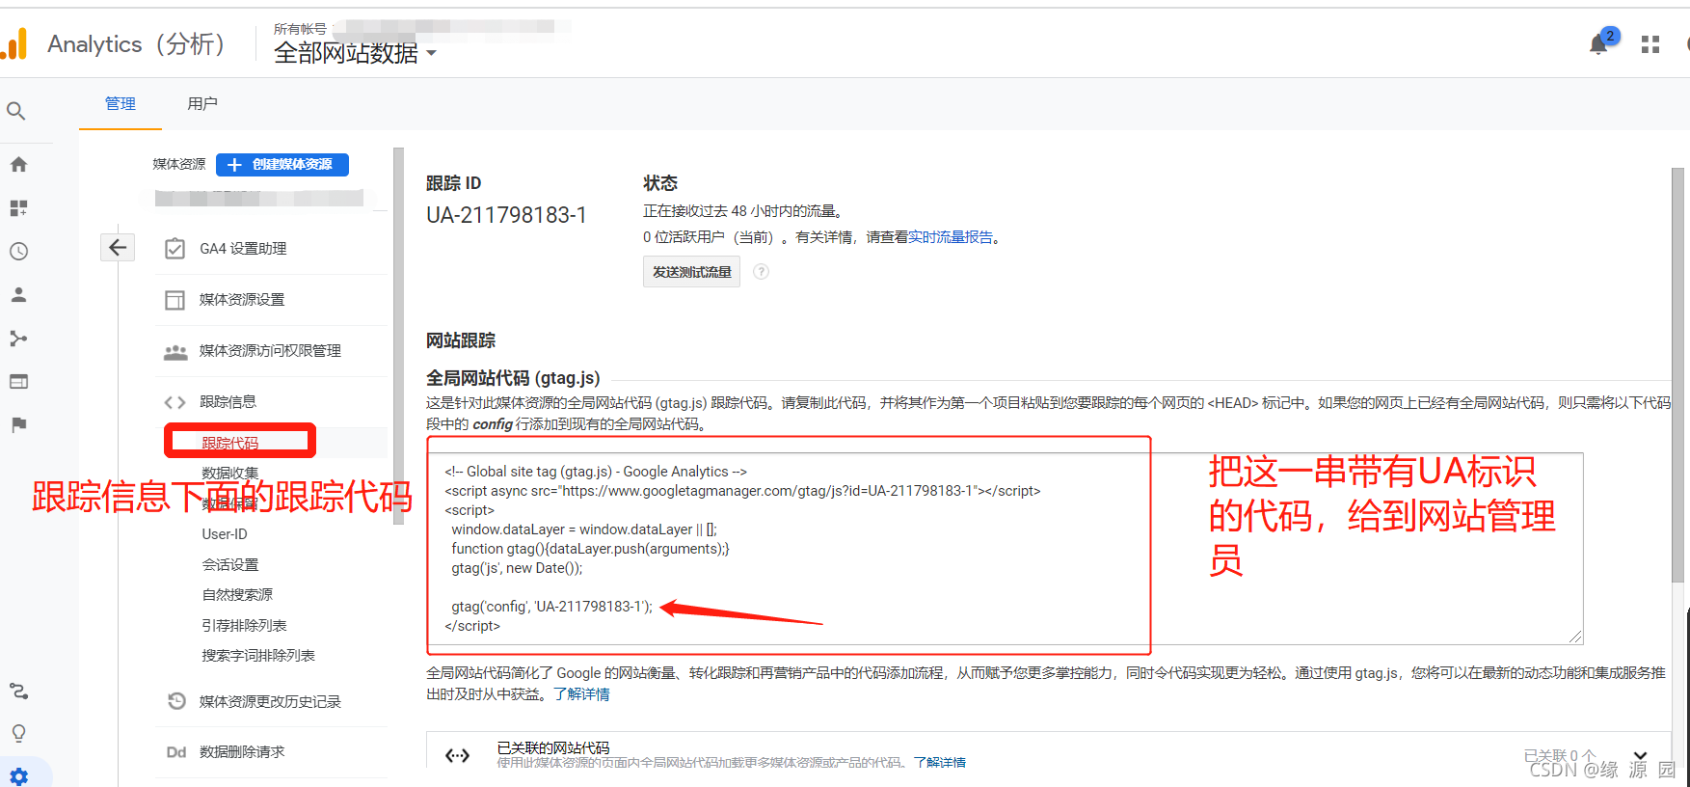This screenshot has height=787, width=1690.
Task: Select 引荐排除列表 submenu item
Action: 244,626
